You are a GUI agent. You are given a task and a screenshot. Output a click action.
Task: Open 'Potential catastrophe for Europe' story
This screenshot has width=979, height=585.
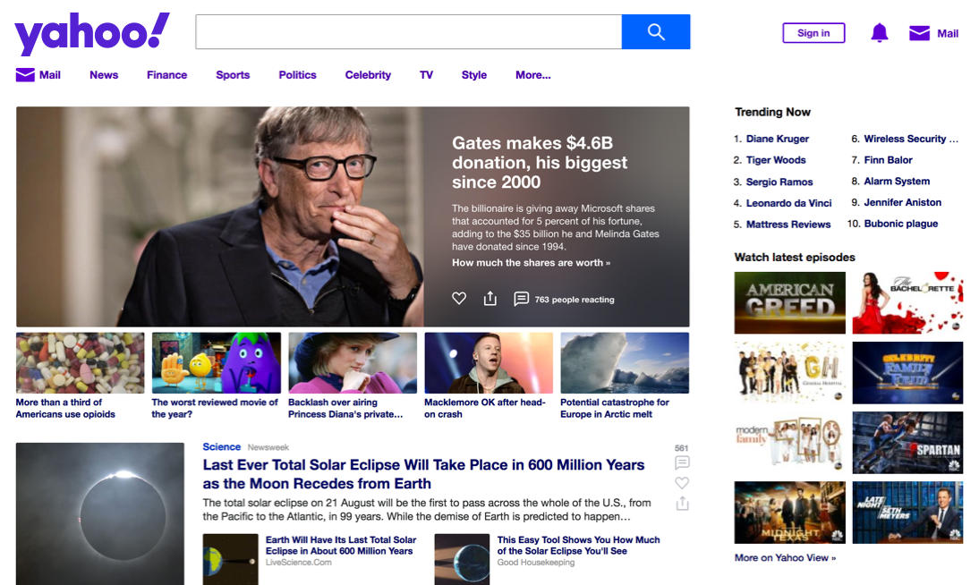tap(615, 408)
